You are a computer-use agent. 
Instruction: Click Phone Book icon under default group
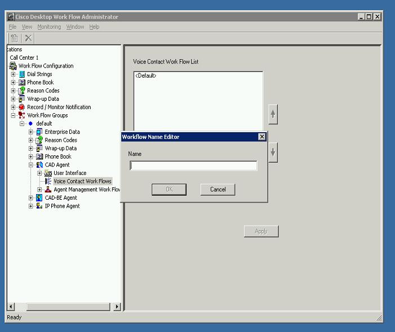[x=39, y=156]
